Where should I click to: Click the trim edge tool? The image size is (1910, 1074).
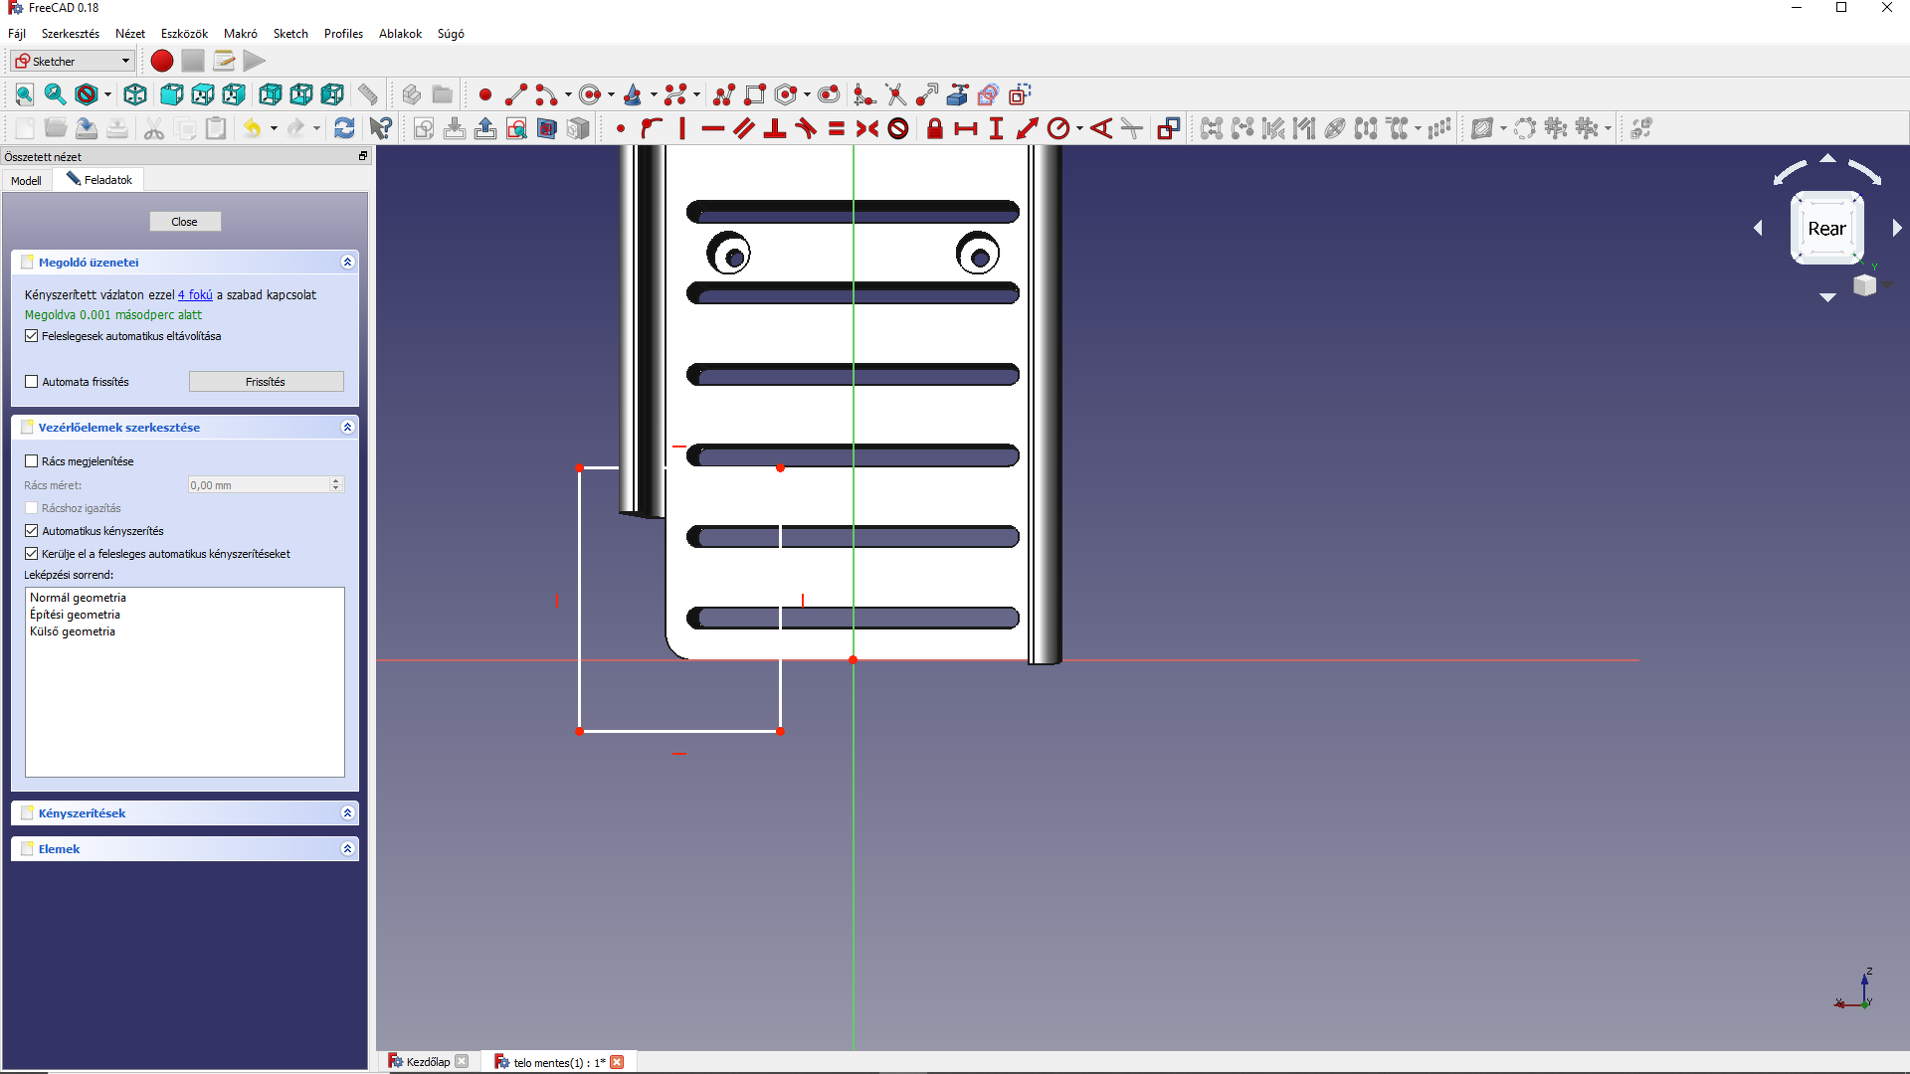895,95
